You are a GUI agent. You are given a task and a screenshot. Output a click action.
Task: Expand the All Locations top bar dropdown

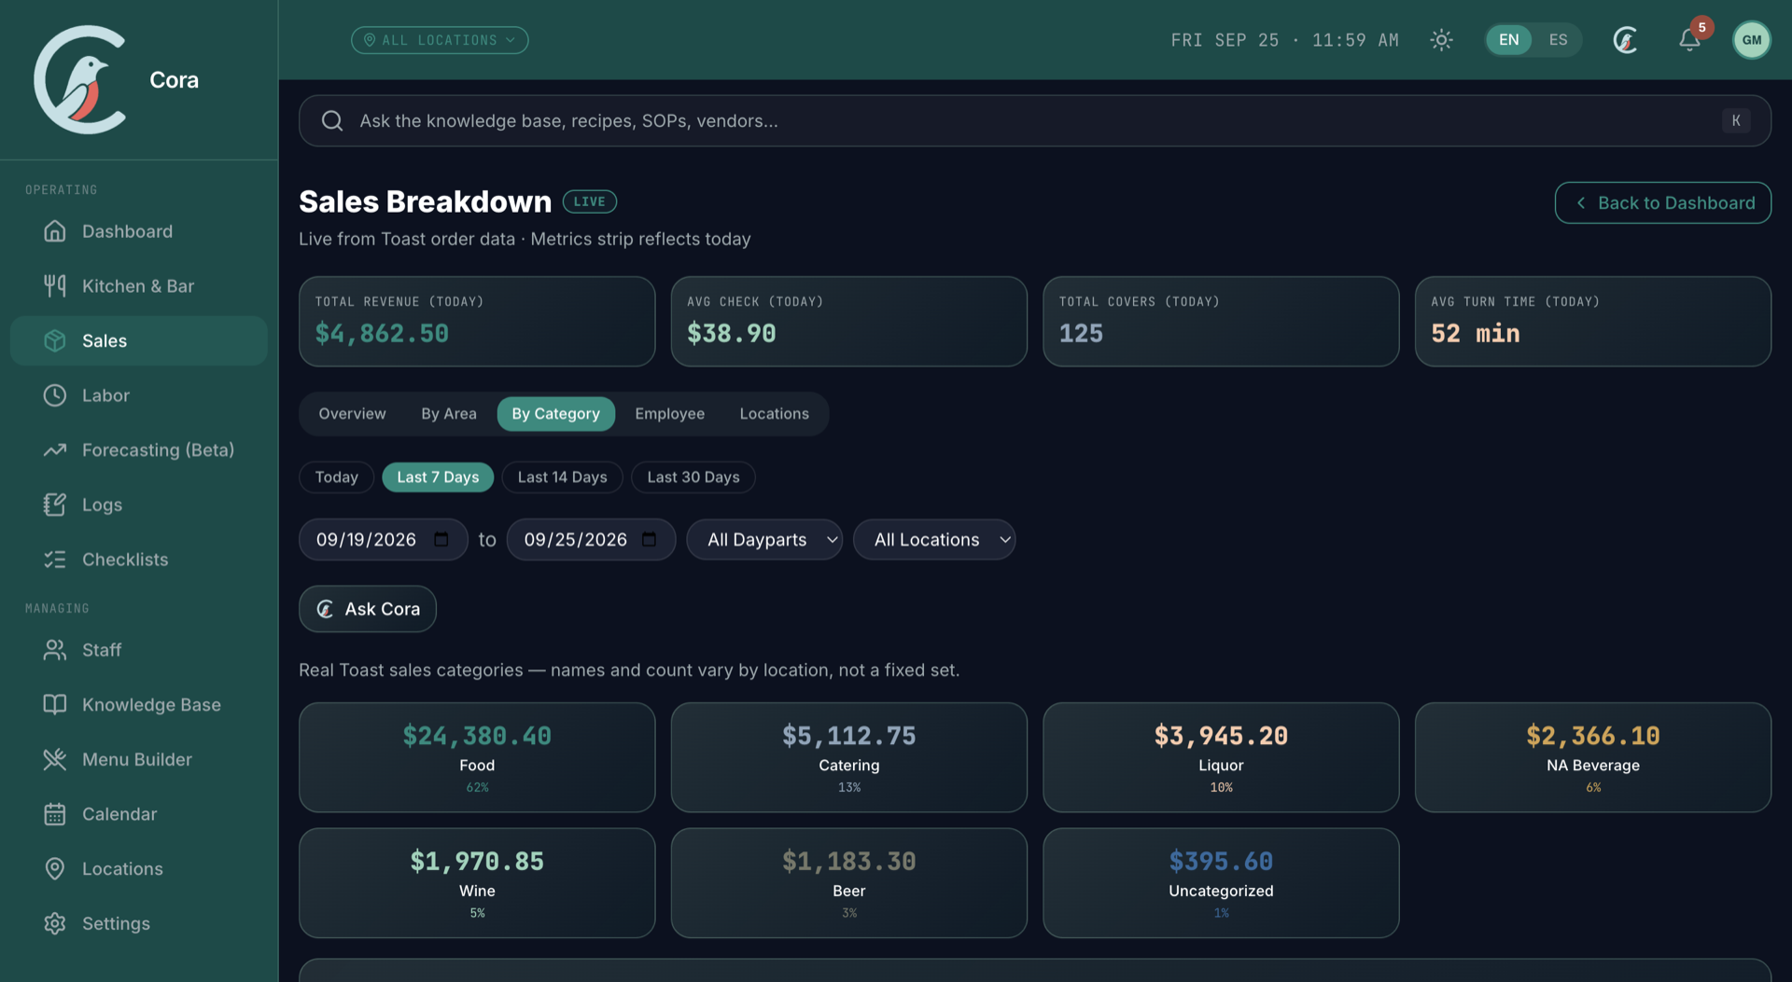[440, 40]
